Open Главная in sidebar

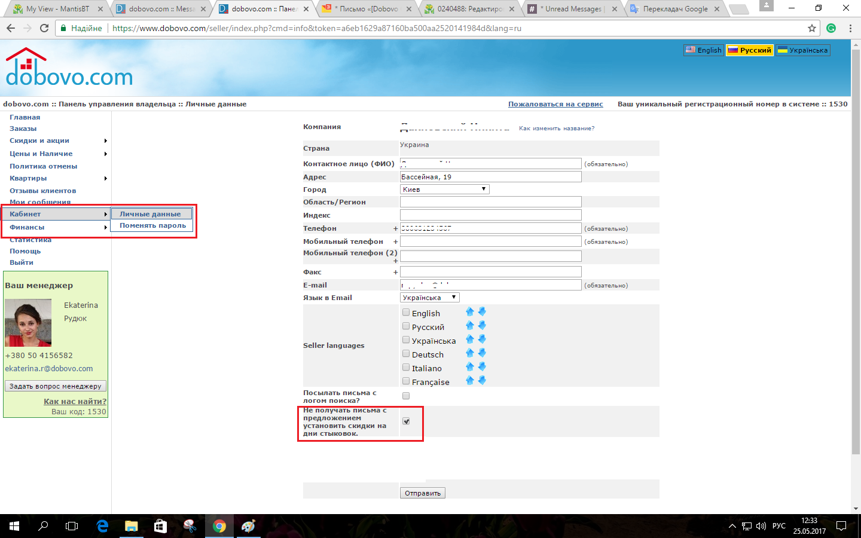pos(25,117)
